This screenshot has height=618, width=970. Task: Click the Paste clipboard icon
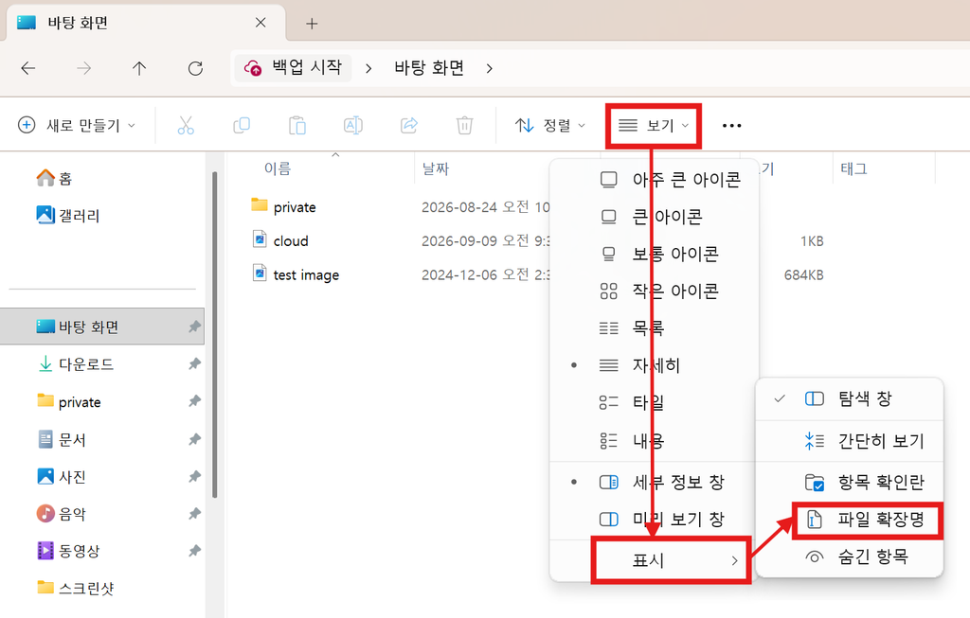click(x=297, y=126)
